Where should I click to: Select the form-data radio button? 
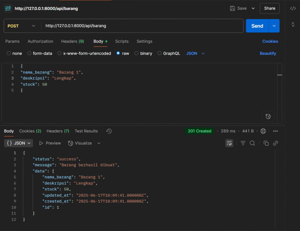[x=29, y=53]
